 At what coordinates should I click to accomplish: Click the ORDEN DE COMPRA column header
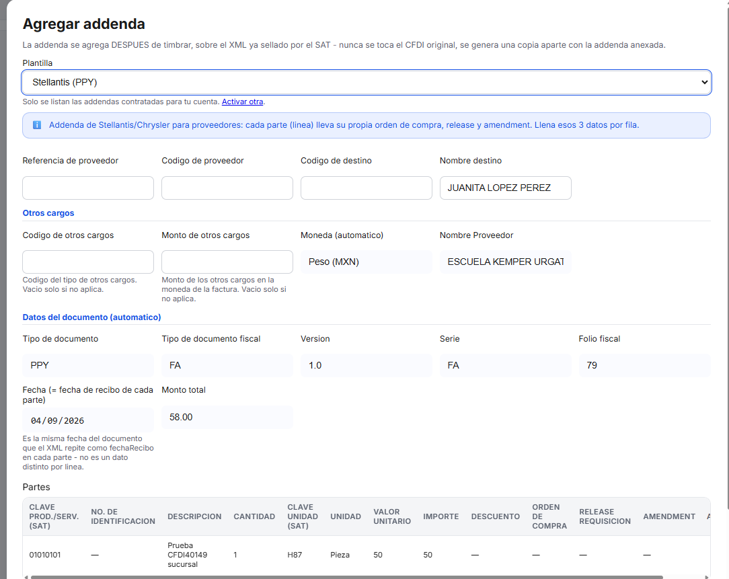[x=549, y=516]
